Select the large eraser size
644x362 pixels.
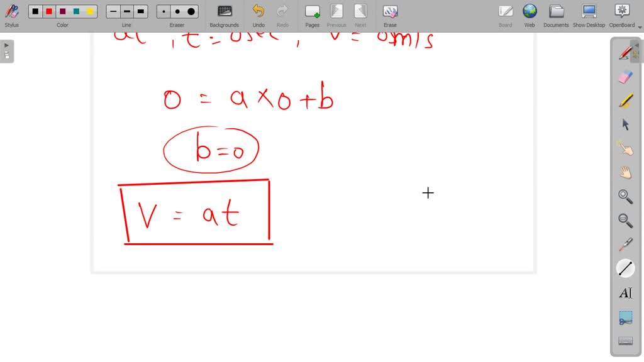(191, 11)
